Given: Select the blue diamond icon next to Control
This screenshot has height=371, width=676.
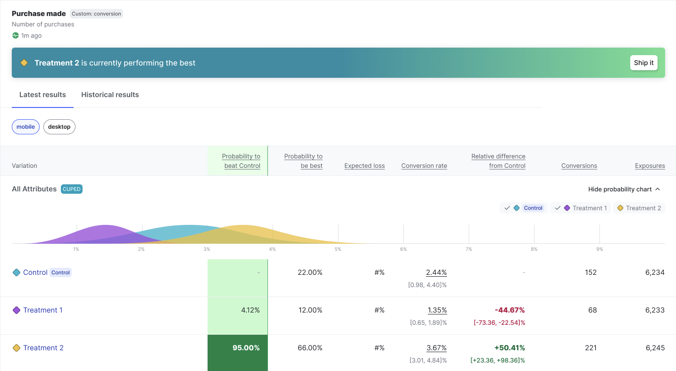Looking at the screenshot, I should [x=17, y=272].
